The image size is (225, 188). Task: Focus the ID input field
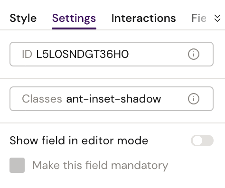pos(112,54)
